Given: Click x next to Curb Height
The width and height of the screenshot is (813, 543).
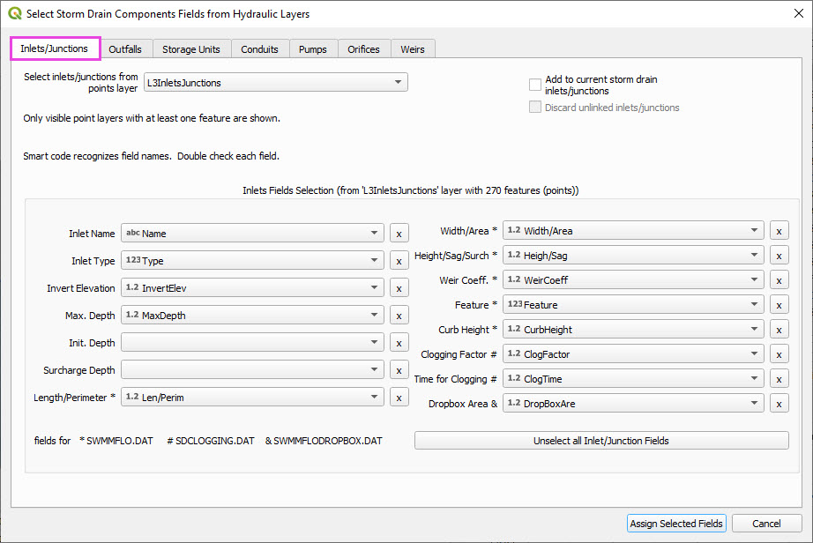Looking at the screenshot, I should (779, 330).
